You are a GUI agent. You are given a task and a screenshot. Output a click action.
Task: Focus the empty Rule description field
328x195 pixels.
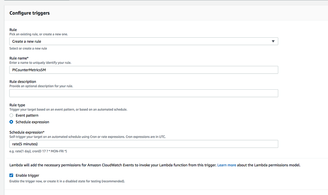[143, 93]
